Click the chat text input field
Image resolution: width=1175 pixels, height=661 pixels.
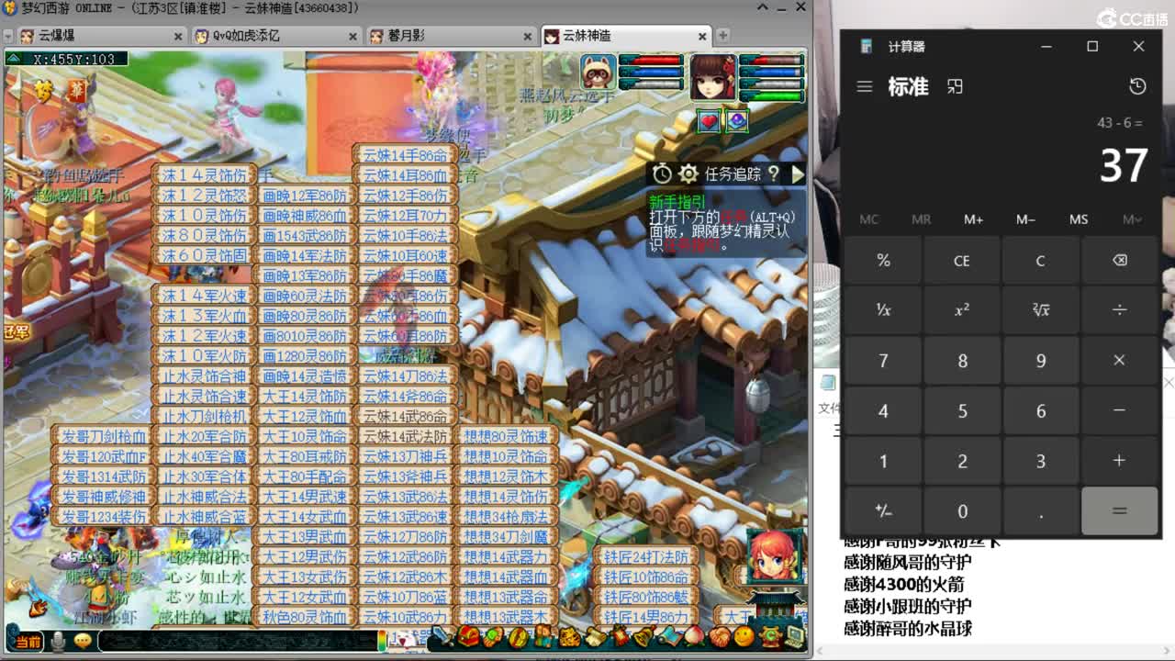(x=241, y=641)
